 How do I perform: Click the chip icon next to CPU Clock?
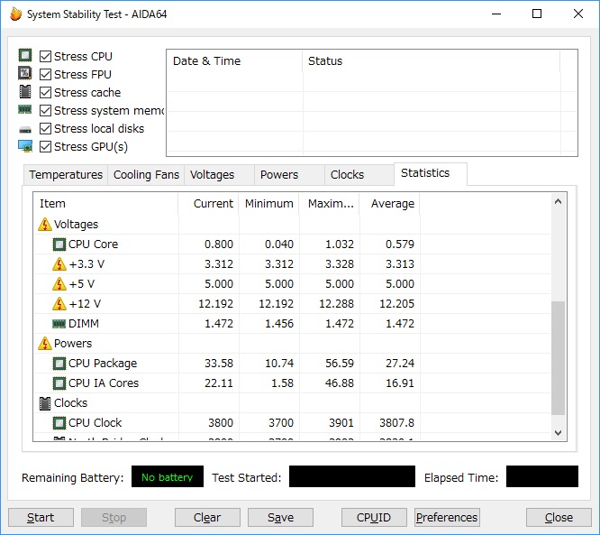(59, 423)
